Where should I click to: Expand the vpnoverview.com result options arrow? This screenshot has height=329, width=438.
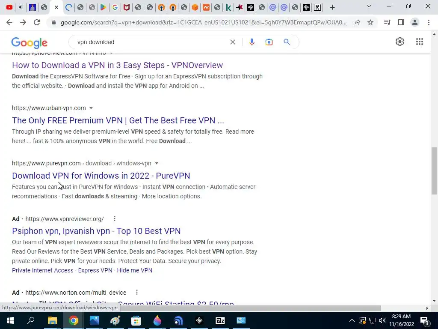[111, 53]
